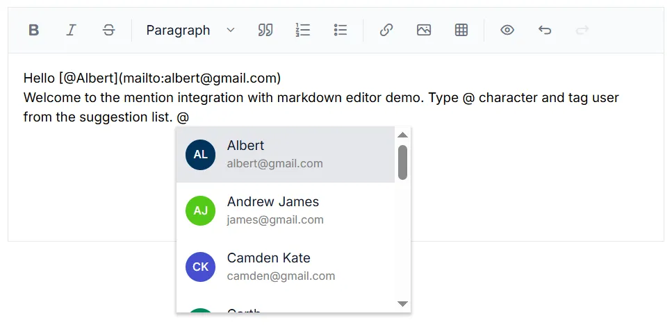Choose Camden Kate from mention list
The image size is (672, 327).
click(286, 267)
